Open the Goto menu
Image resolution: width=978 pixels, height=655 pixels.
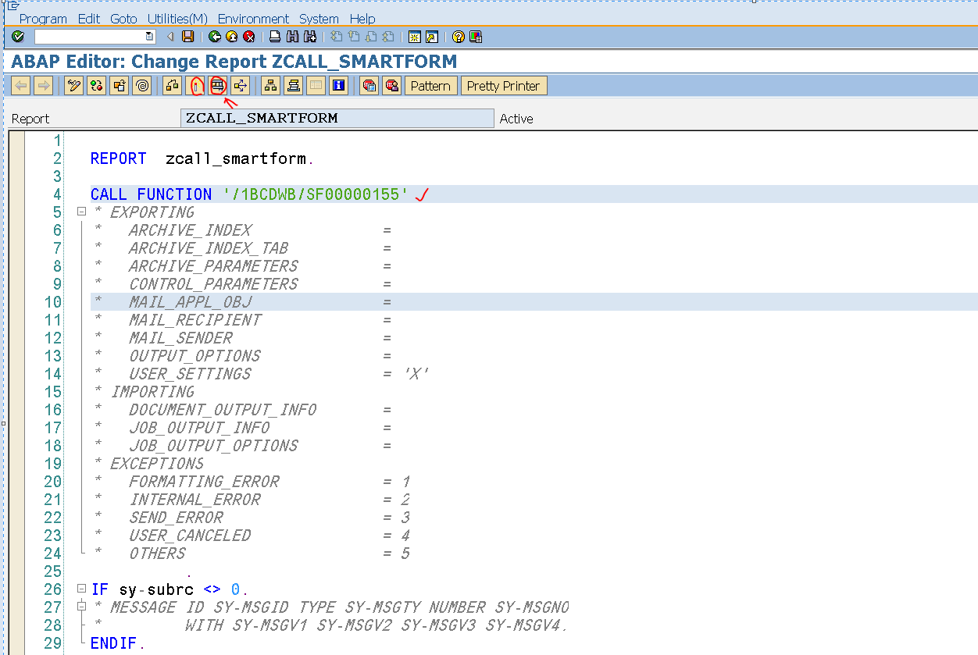pyautogui.click(x=123, y=19)
